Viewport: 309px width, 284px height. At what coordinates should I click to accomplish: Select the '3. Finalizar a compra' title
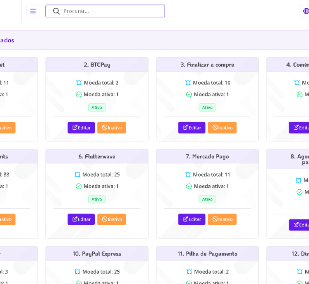[x=207, y=65]
